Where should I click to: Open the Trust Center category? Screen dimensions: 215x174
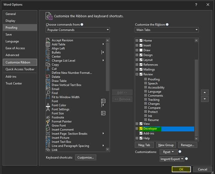[x=20, y=83]
